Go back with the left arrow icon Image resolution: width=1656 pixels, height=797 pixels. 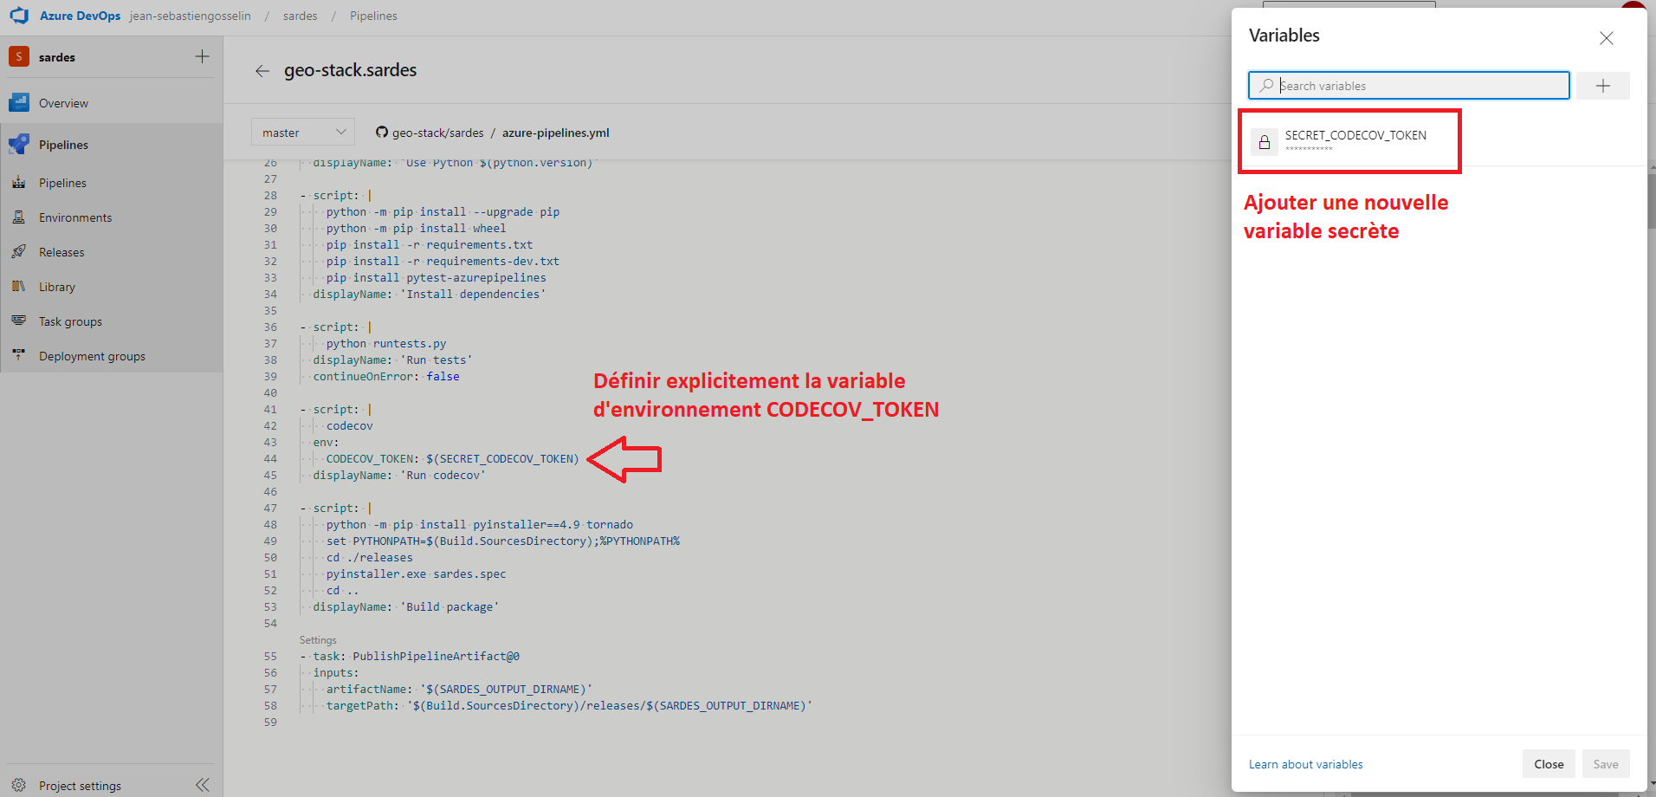262,71
